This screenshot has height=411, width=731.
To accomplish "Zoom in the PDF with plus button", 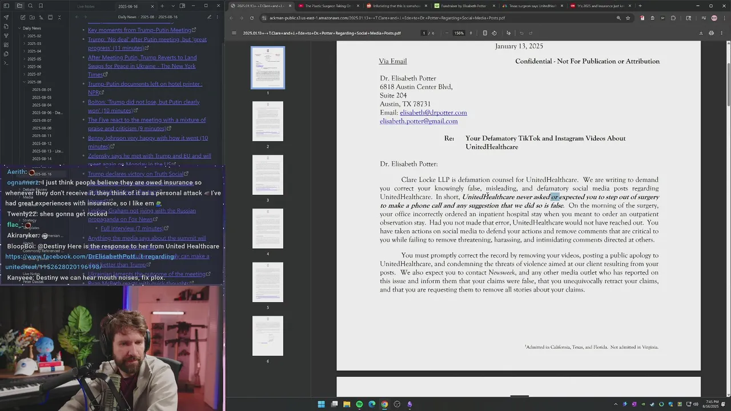I will (x=471, y=33).
